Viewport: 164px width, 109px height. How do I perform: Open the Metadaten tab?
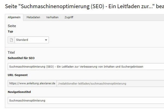(33, 17)
